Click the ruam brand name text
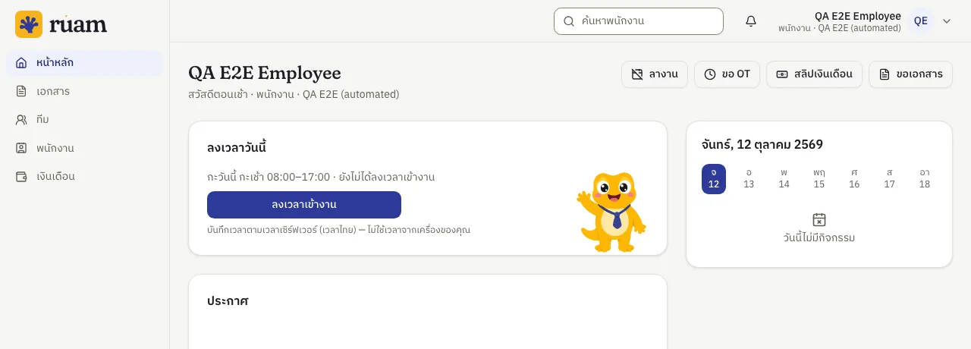The image size is (971, 349). click(78, 25)
